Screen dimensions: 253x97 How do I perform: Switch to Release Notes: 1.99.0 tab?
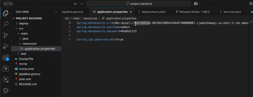[194, 12]
